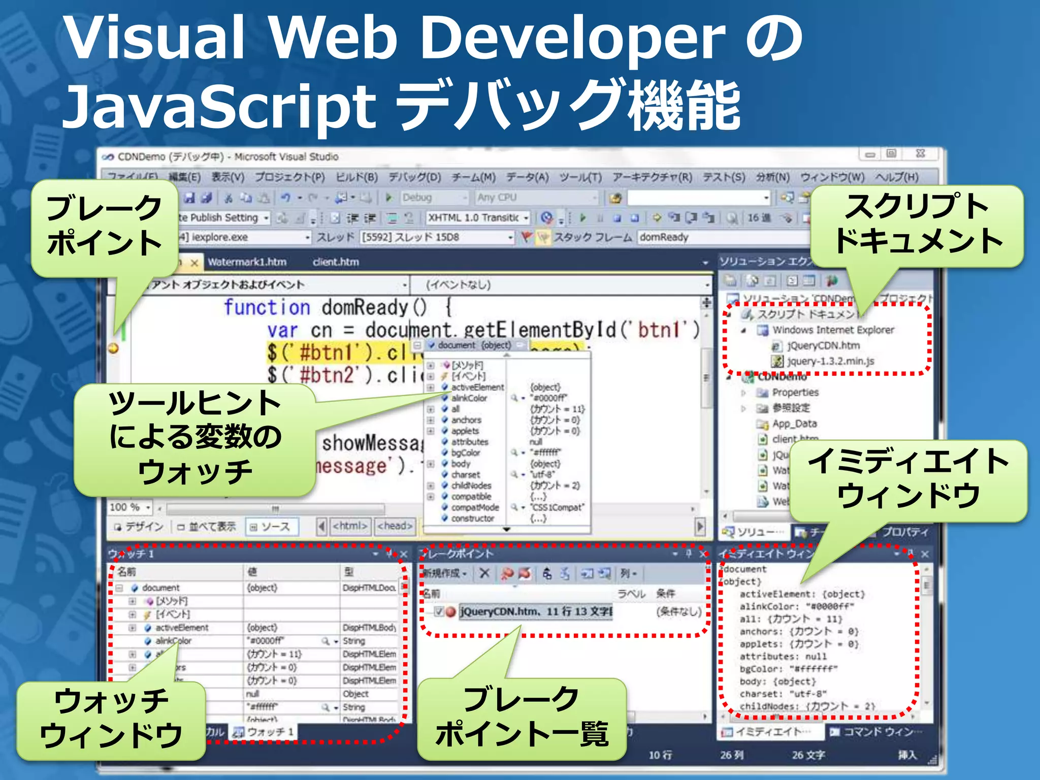Uncheck the jQueryCDN.htm breakpoint checkbox
1040x780 pixels.
click(x=439, y=611)
